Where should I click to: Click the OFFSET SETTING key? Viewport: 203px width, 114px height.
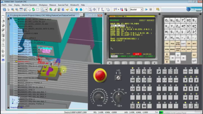click(x=178, y=44)
